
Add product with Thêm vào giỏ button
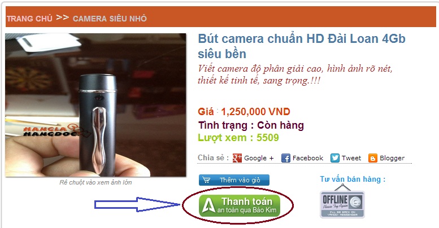click(x=234, y=180)
